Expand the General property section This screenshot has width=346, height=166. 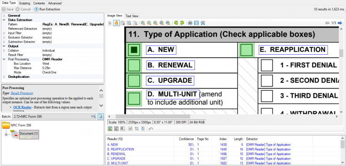pos(4,15)
